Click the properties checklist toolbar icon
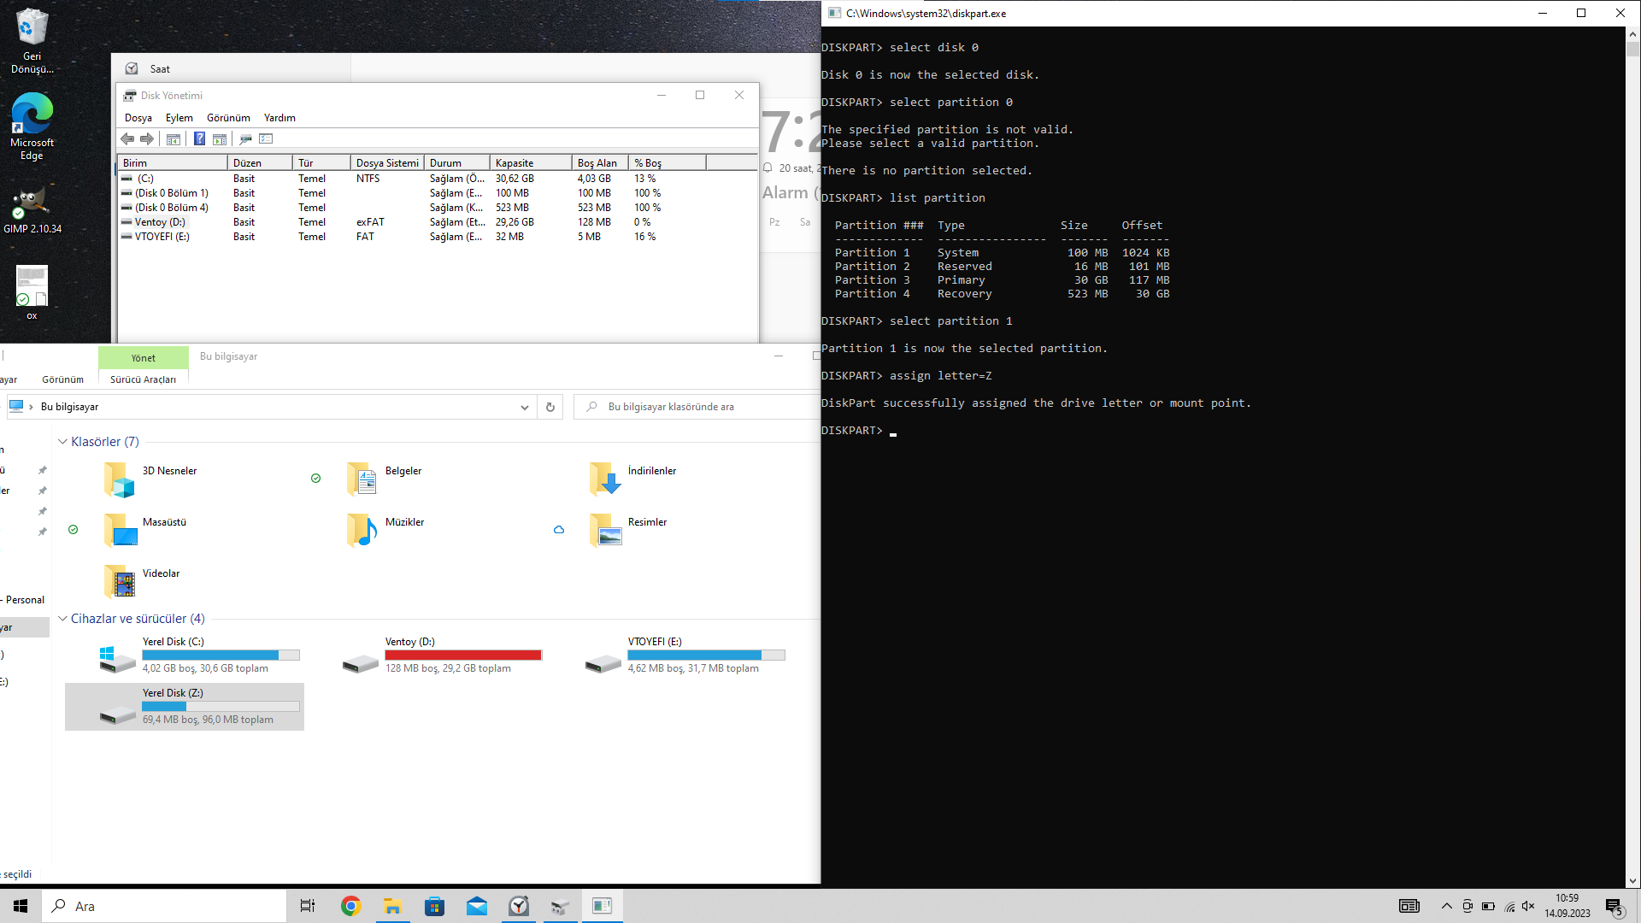1641x923 pixels. (x=266, y=139)
